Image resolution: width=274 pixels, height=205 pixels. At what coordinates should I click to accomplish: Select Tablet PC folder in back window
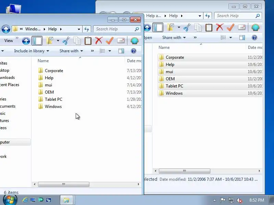click(x=174, y=86)
